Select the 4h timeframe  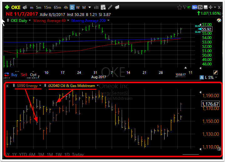(x=66, y=8)
